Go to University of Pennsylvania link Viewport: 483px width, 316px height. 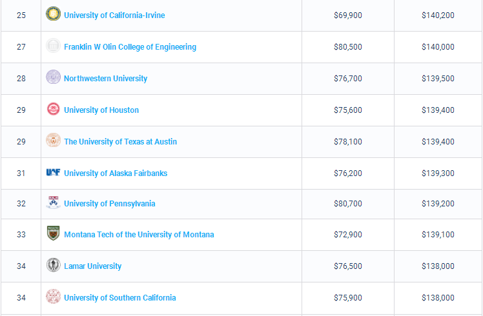[109, 204]
